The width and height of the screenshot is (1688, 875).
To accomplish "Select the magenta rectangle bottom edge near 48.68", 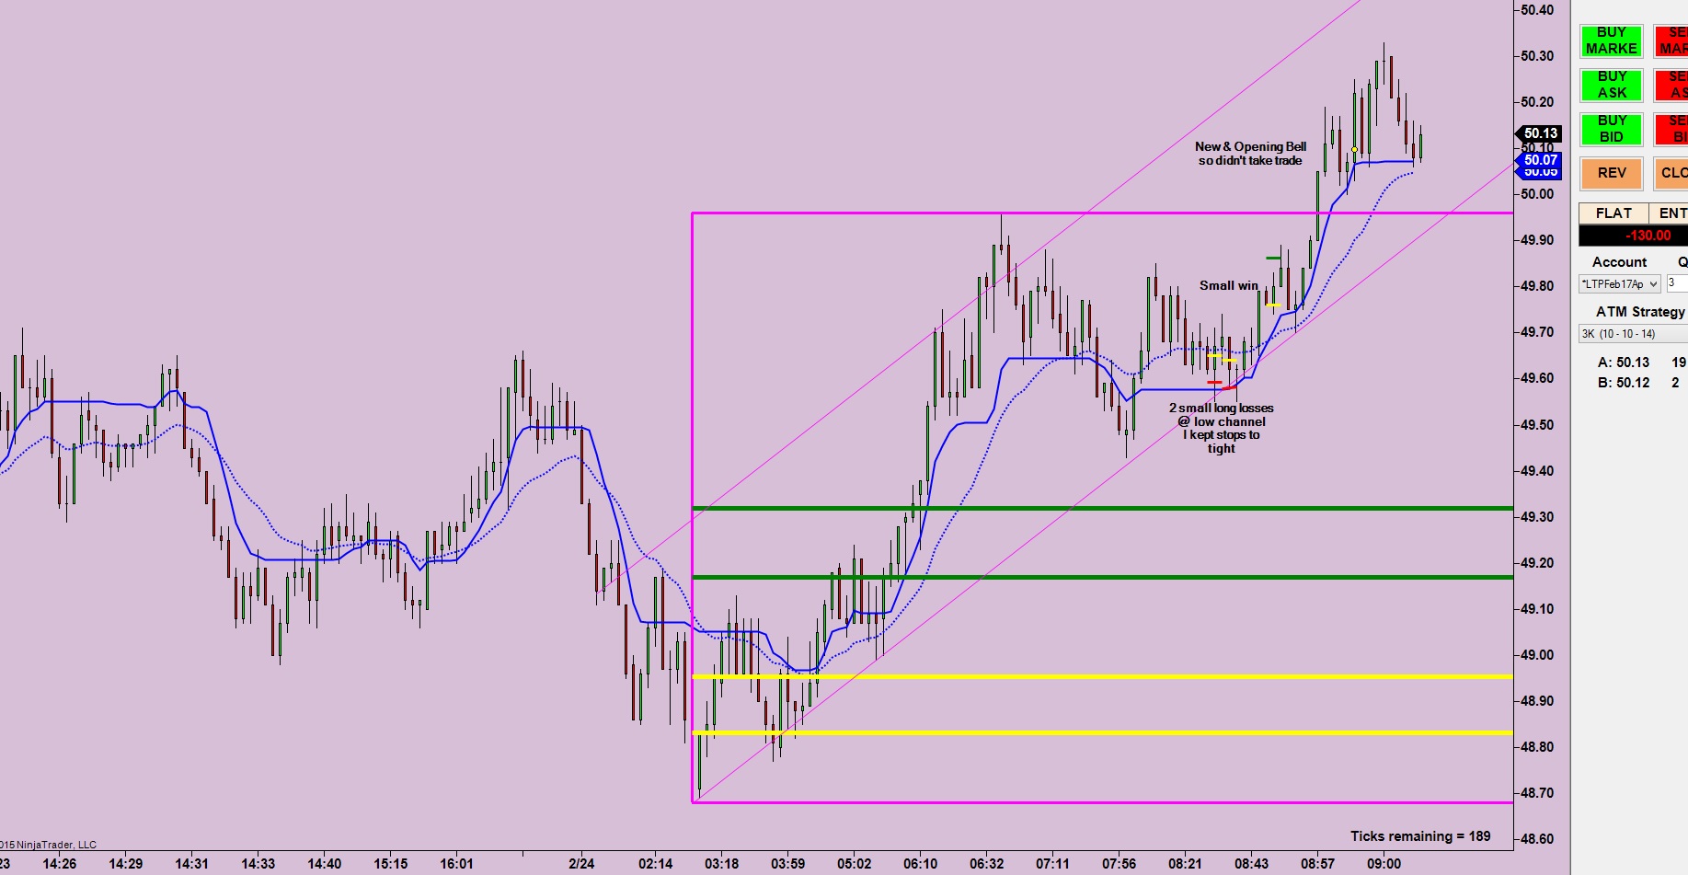I will click(1102, 802).
